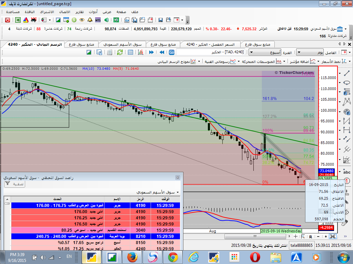Click the save floppy disk icon

161,20
